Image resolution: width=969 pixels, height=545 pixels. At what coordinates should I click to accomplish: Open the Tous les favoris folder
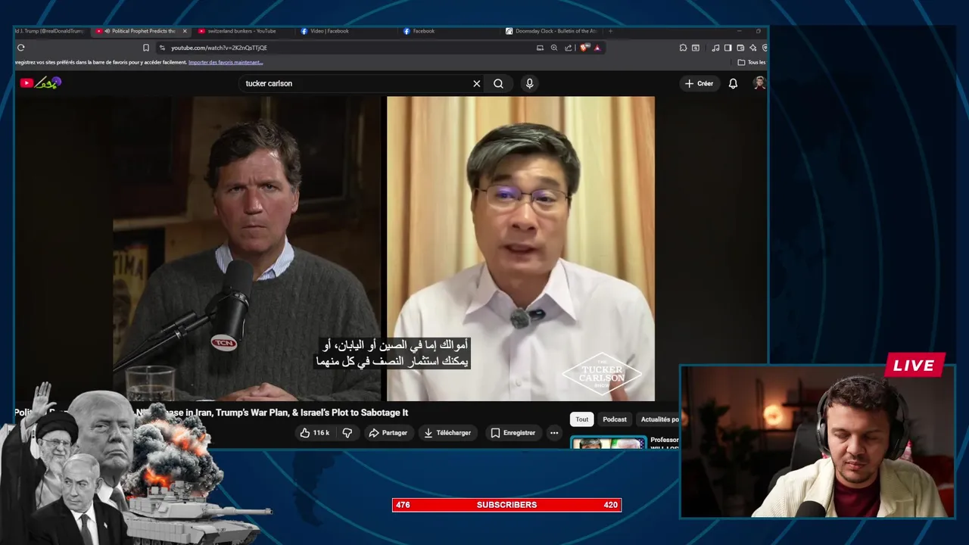[x=752, y=62]
